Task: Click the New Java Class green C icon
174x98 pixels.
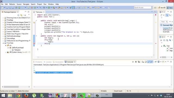Action: pyautogui.click(x=35, y=8)
